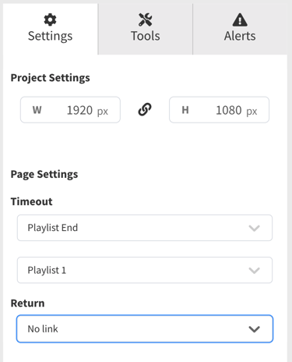292x362 pixels.
Task: Open the Alerts tab
Action: pos(240,29)
